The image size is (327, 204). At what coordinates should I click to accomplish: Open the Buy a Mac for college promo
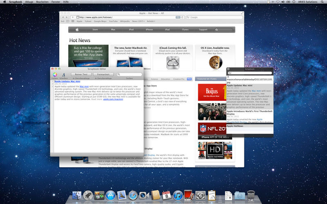88,56
